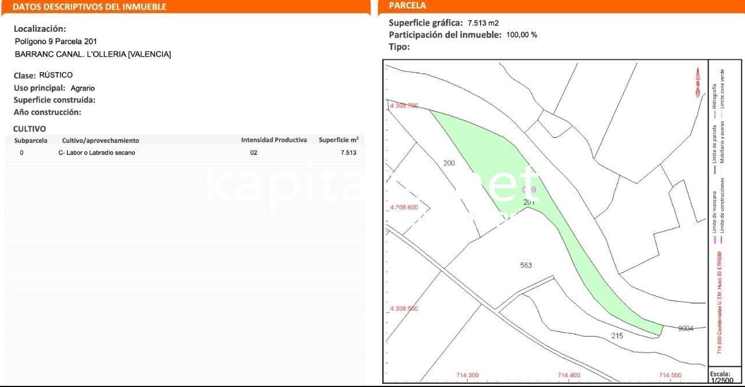Click the north arrow compass icon
The height and width of the screenshot is (387, 745).
[x=699, y=81]
